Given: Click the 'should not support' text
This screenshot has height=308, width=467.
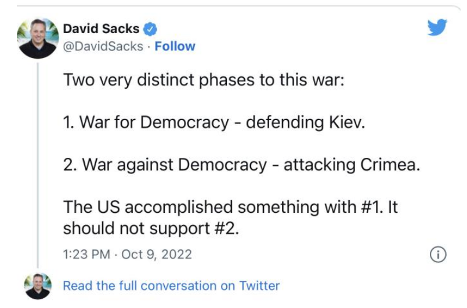Looking at the screenshot, I should (x=136, y=229).
